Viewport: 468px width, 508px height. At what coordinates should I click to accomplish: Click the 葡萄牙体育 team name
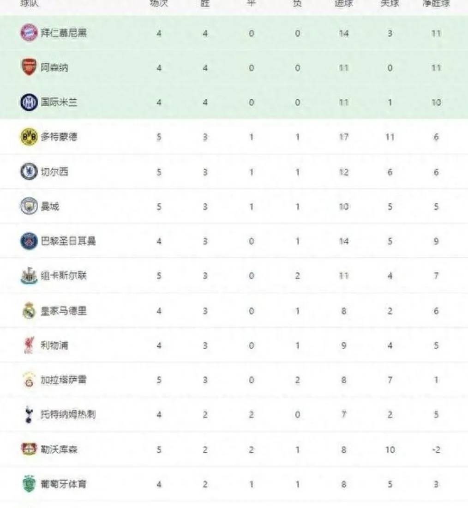tap(64, 484)
